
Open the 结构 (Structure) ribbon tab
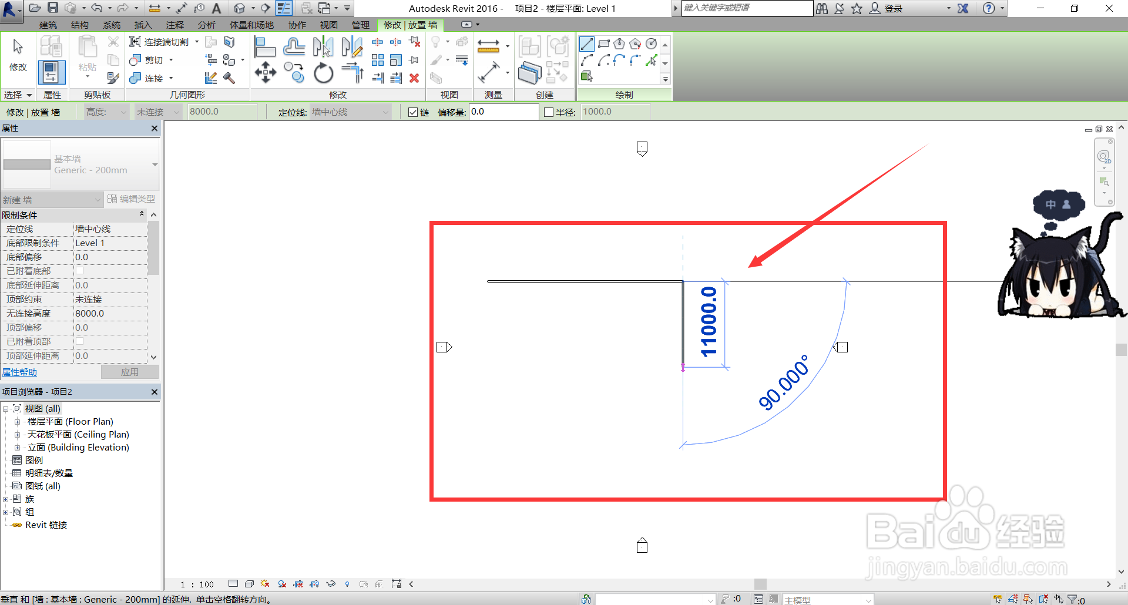(80, 25)
